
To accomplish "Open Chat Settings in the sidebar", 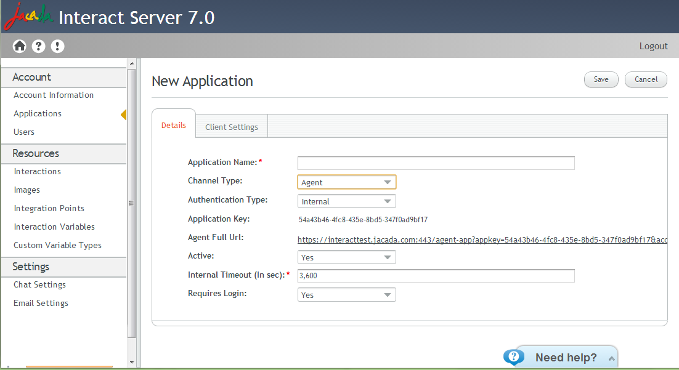I will [x=40, y=285].
